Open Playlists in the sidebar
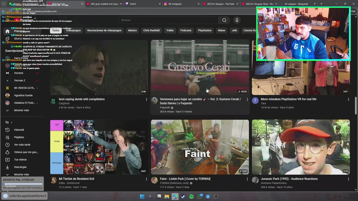The height and width of the screenshot is (201, 358). [x=19, y=137]
